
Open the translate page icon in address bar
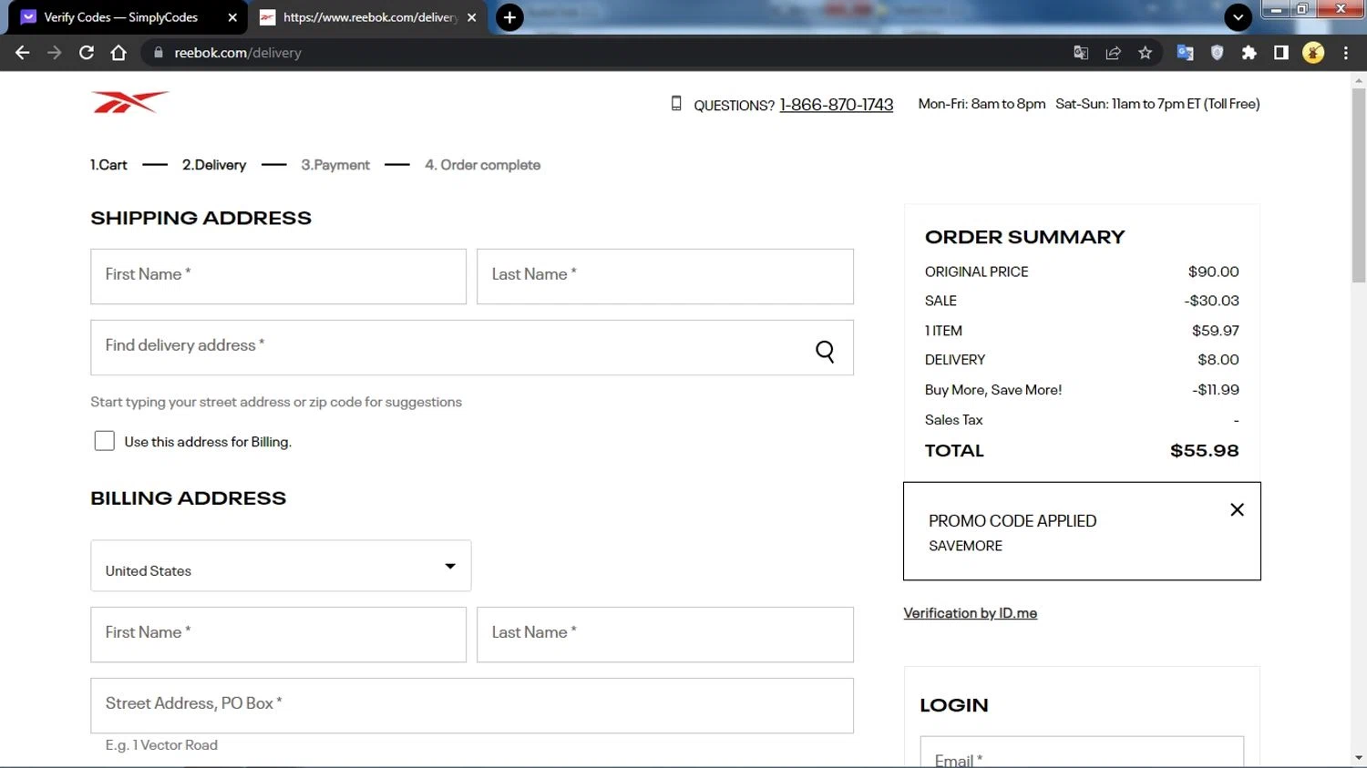click(1081, 53)
